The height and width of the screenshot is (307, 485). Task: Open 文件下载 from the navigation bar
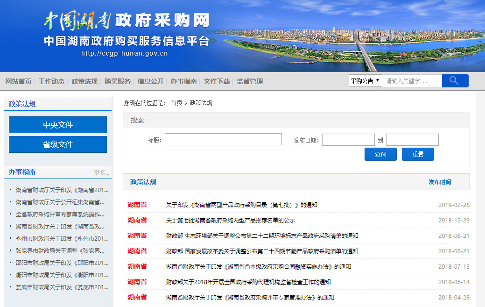pos(217,81)
